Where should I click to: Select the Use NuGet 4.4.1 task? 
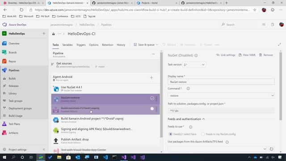coord(105,89)
